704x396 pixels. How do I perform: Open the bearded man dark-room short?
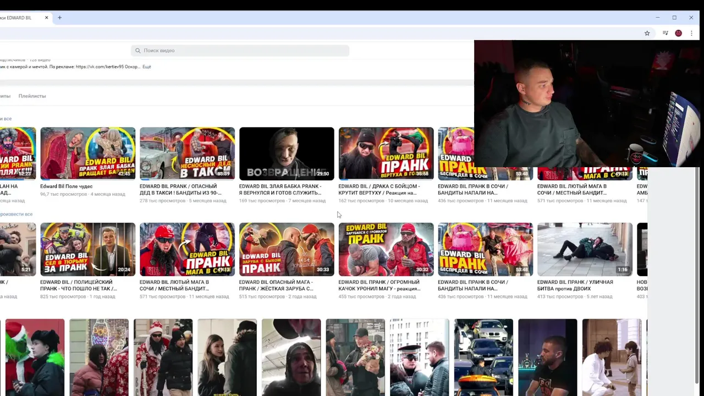pyautogui.click(x=548, y=358)
